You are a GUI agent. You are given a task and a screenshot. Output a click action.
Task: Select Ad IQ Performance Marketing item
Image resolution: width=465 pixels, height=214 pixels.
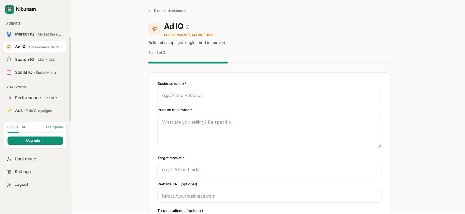click(x=34, y=47)
